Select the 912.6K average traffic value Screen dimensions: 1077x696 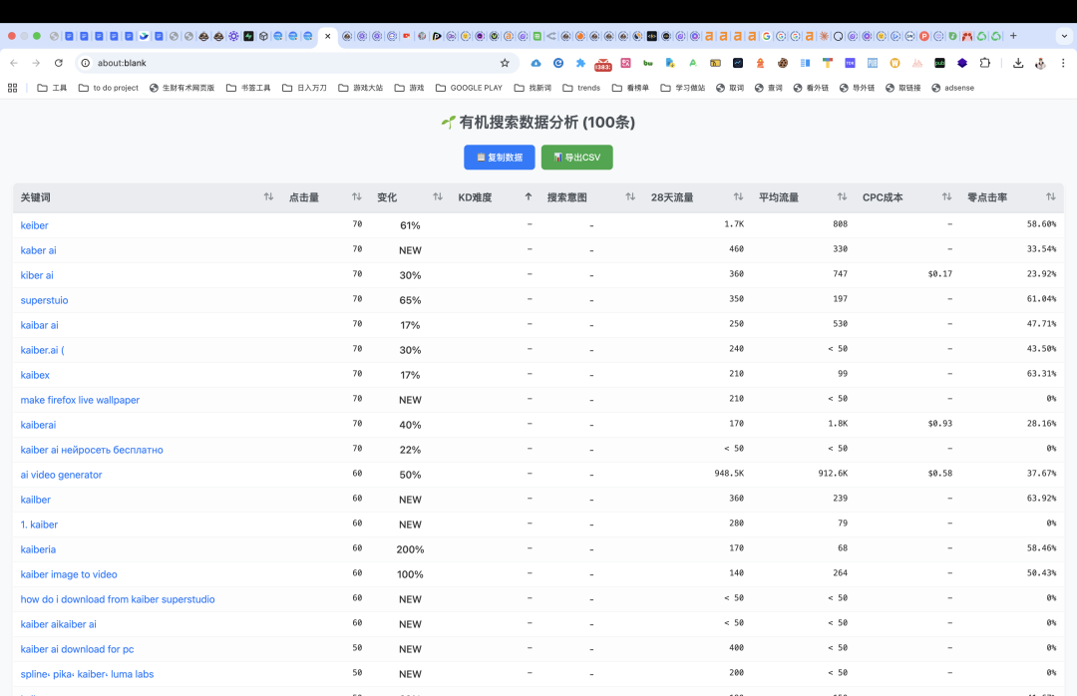point(833,474)
